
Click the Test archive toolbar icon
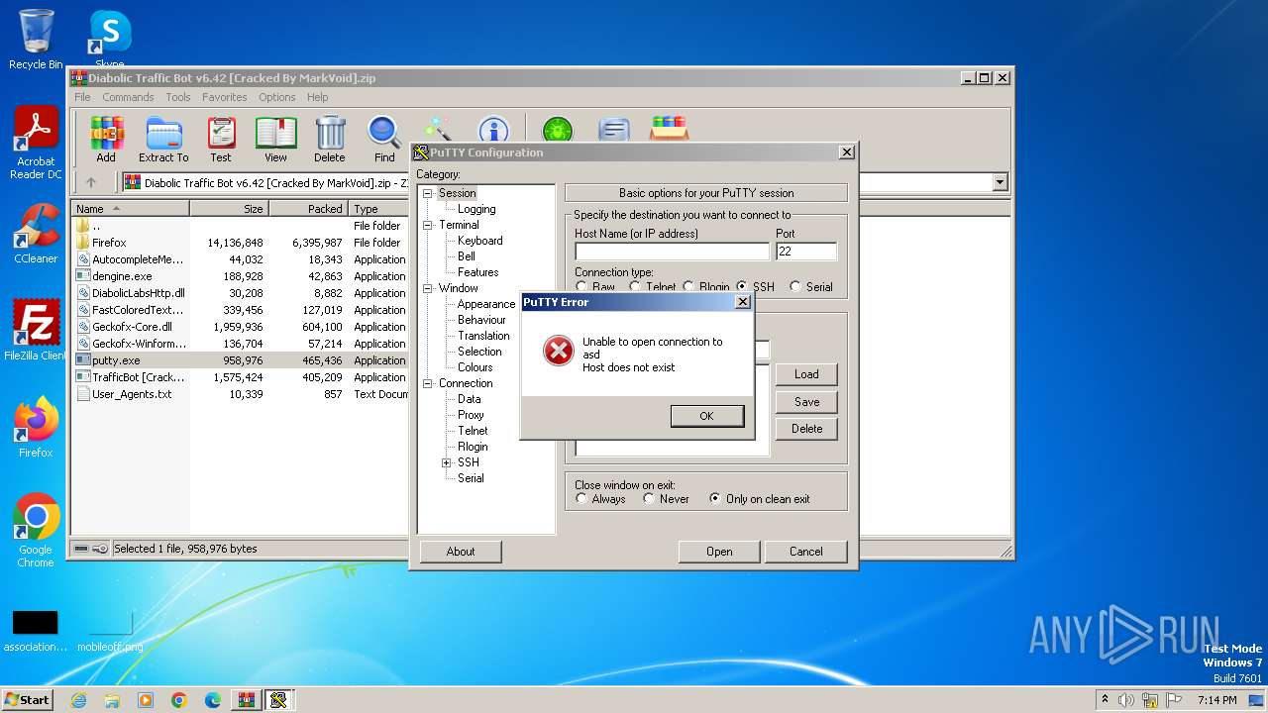pyautogui.click(x=221, y=139)
